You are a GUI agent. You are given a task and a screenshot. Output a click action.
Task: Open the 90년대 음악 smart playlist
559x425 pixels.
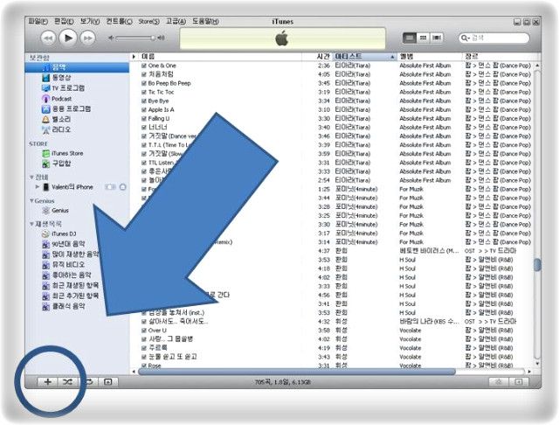(64, 245)
